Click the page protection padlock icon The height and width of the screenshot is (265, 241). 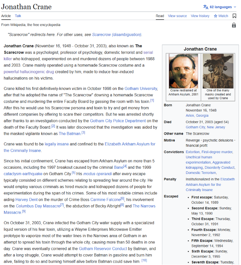coord(234,25)
